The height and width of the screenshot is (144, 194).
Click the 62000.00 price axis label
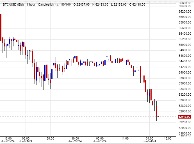[185, 128]
